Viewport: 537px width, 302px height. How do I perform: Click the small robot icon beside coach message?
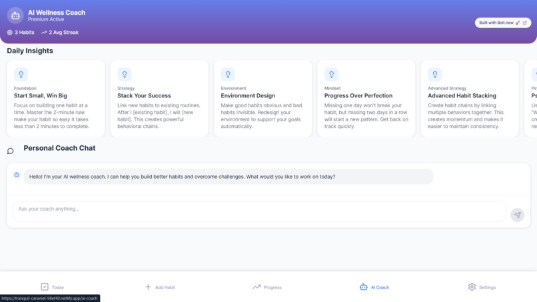coord(17,175)
